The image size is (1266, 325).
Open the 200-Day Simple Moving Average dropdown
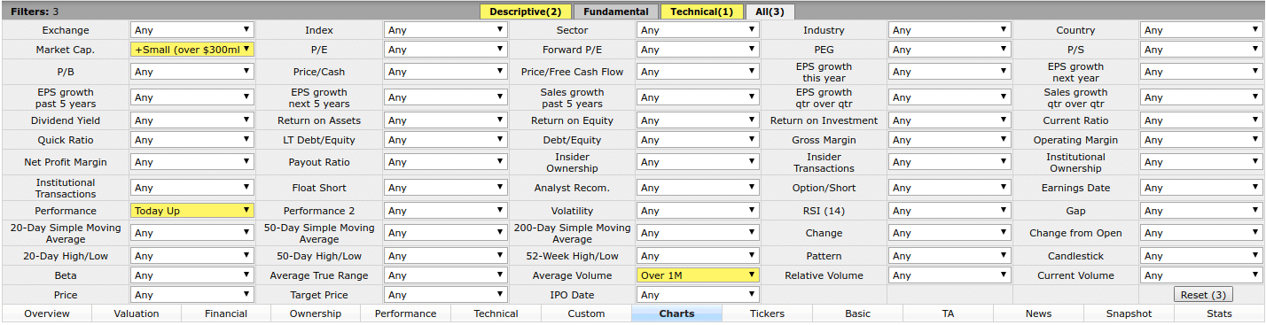click(699, 233)
